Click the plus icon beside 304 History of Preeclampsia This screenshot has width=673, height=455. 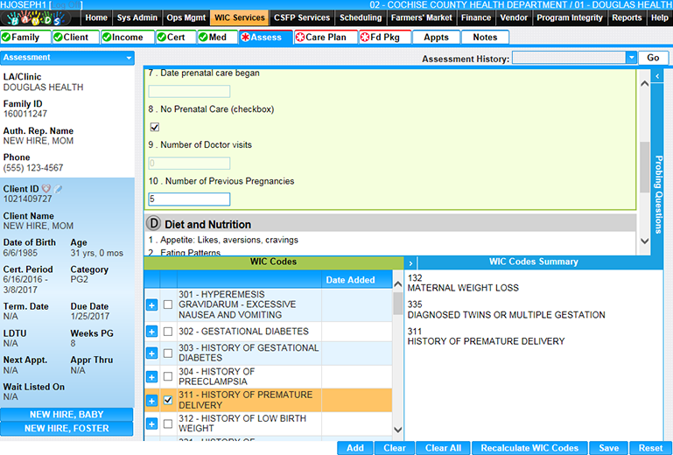pyautogui.click(x=151, y=377)
